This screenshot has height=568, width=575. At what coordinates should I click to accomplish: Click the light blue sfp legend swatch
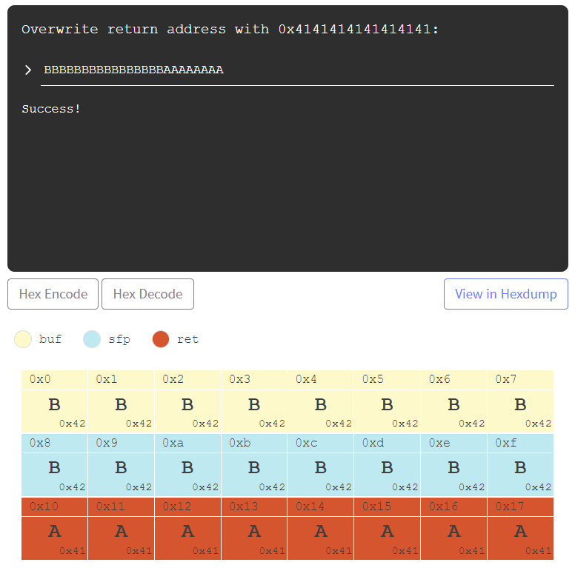click(x=92, y=339)
